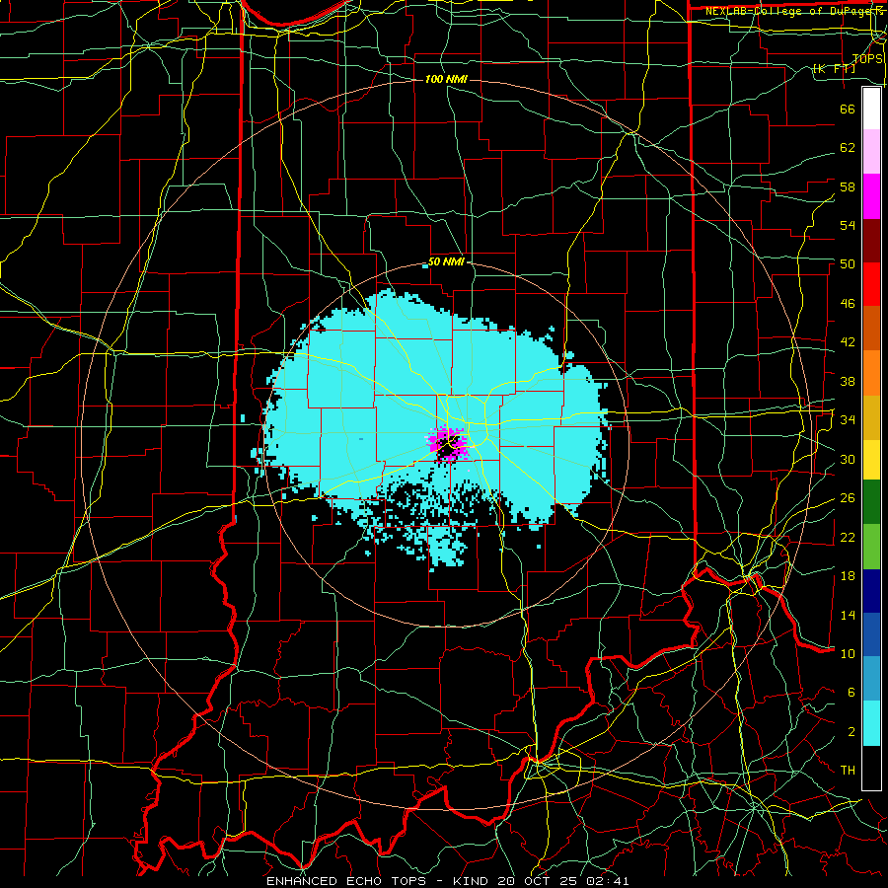Click the magenta echo cluster at radar center
Image resolution: width=888 pixels, height=888 pixels.
click(x=447, y=445)
